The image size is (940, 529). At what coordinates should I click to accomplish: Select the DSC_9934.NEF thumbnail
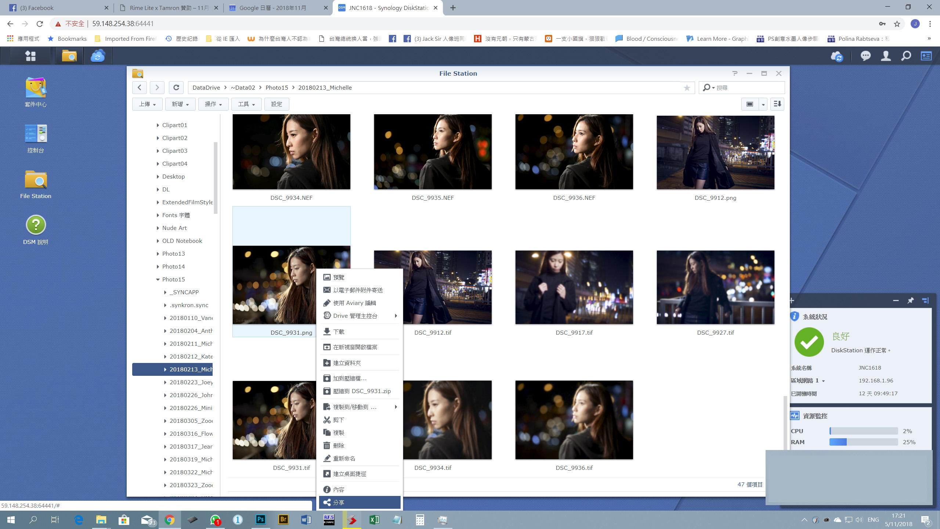291,152
